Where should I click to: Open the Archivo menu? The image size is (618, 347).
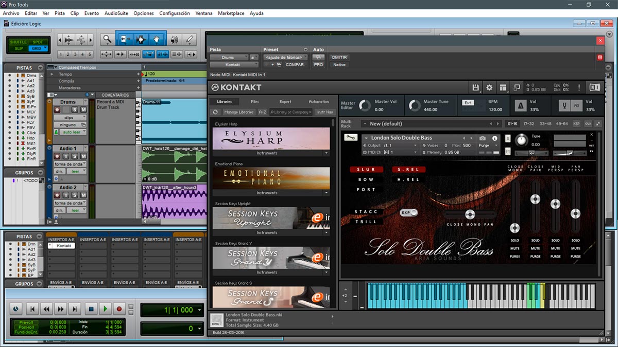pyautogui.click(x=11, y=13)
